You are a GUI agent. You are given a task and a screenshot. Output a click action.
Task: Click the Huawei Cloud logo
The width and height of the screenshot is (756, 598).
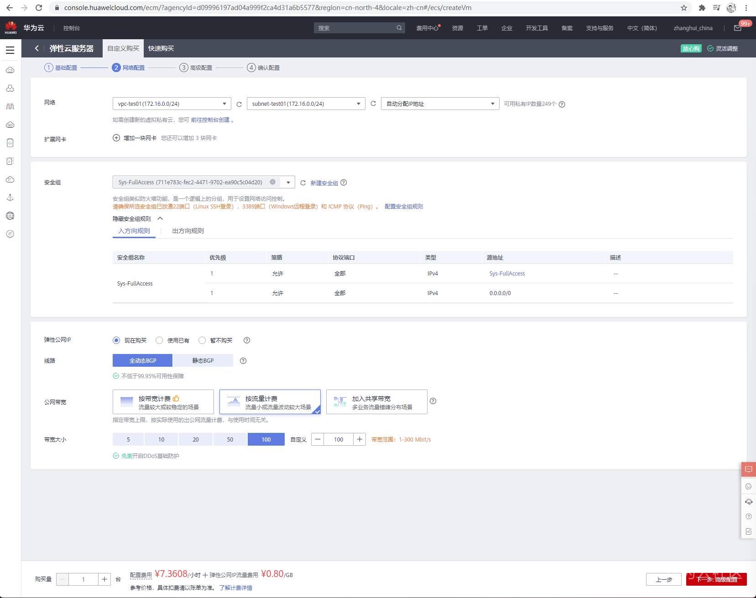(x=10, y=28)
